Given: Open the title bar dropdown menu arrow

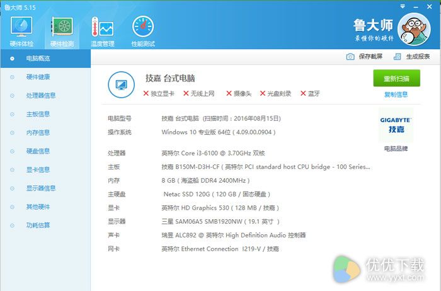Looking at the screenshot, I should coord(403,6).
